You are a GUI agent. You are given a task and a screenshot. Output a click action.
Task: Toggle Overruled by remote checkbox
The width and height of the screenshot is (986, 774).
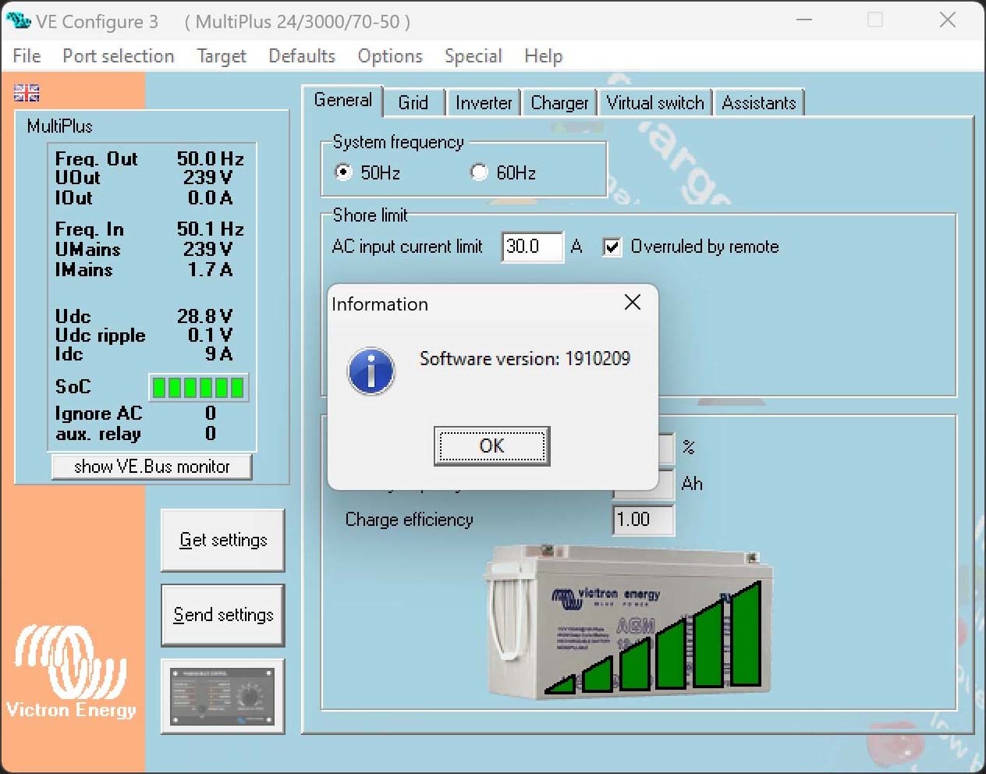[x=612, y=247]
